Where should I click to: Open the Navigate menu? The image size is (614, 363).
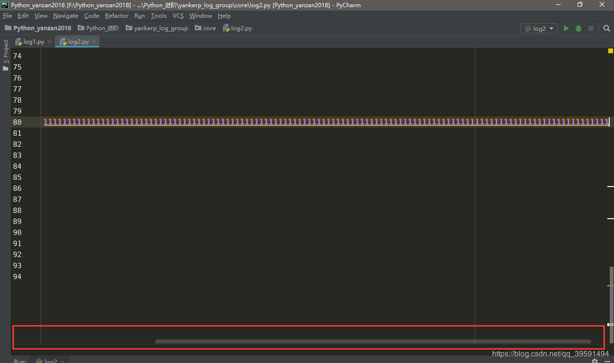[x=66, y=16]
